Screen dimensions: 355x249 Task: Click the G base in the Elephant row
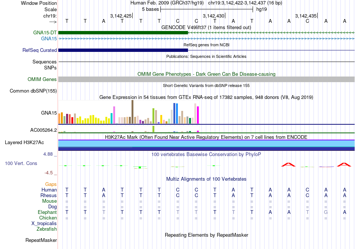(x=326, y=212)
